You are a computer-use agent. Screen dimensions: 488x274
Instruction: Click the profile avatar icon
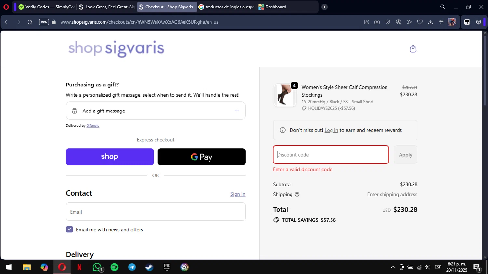click(x=452, y=22)
